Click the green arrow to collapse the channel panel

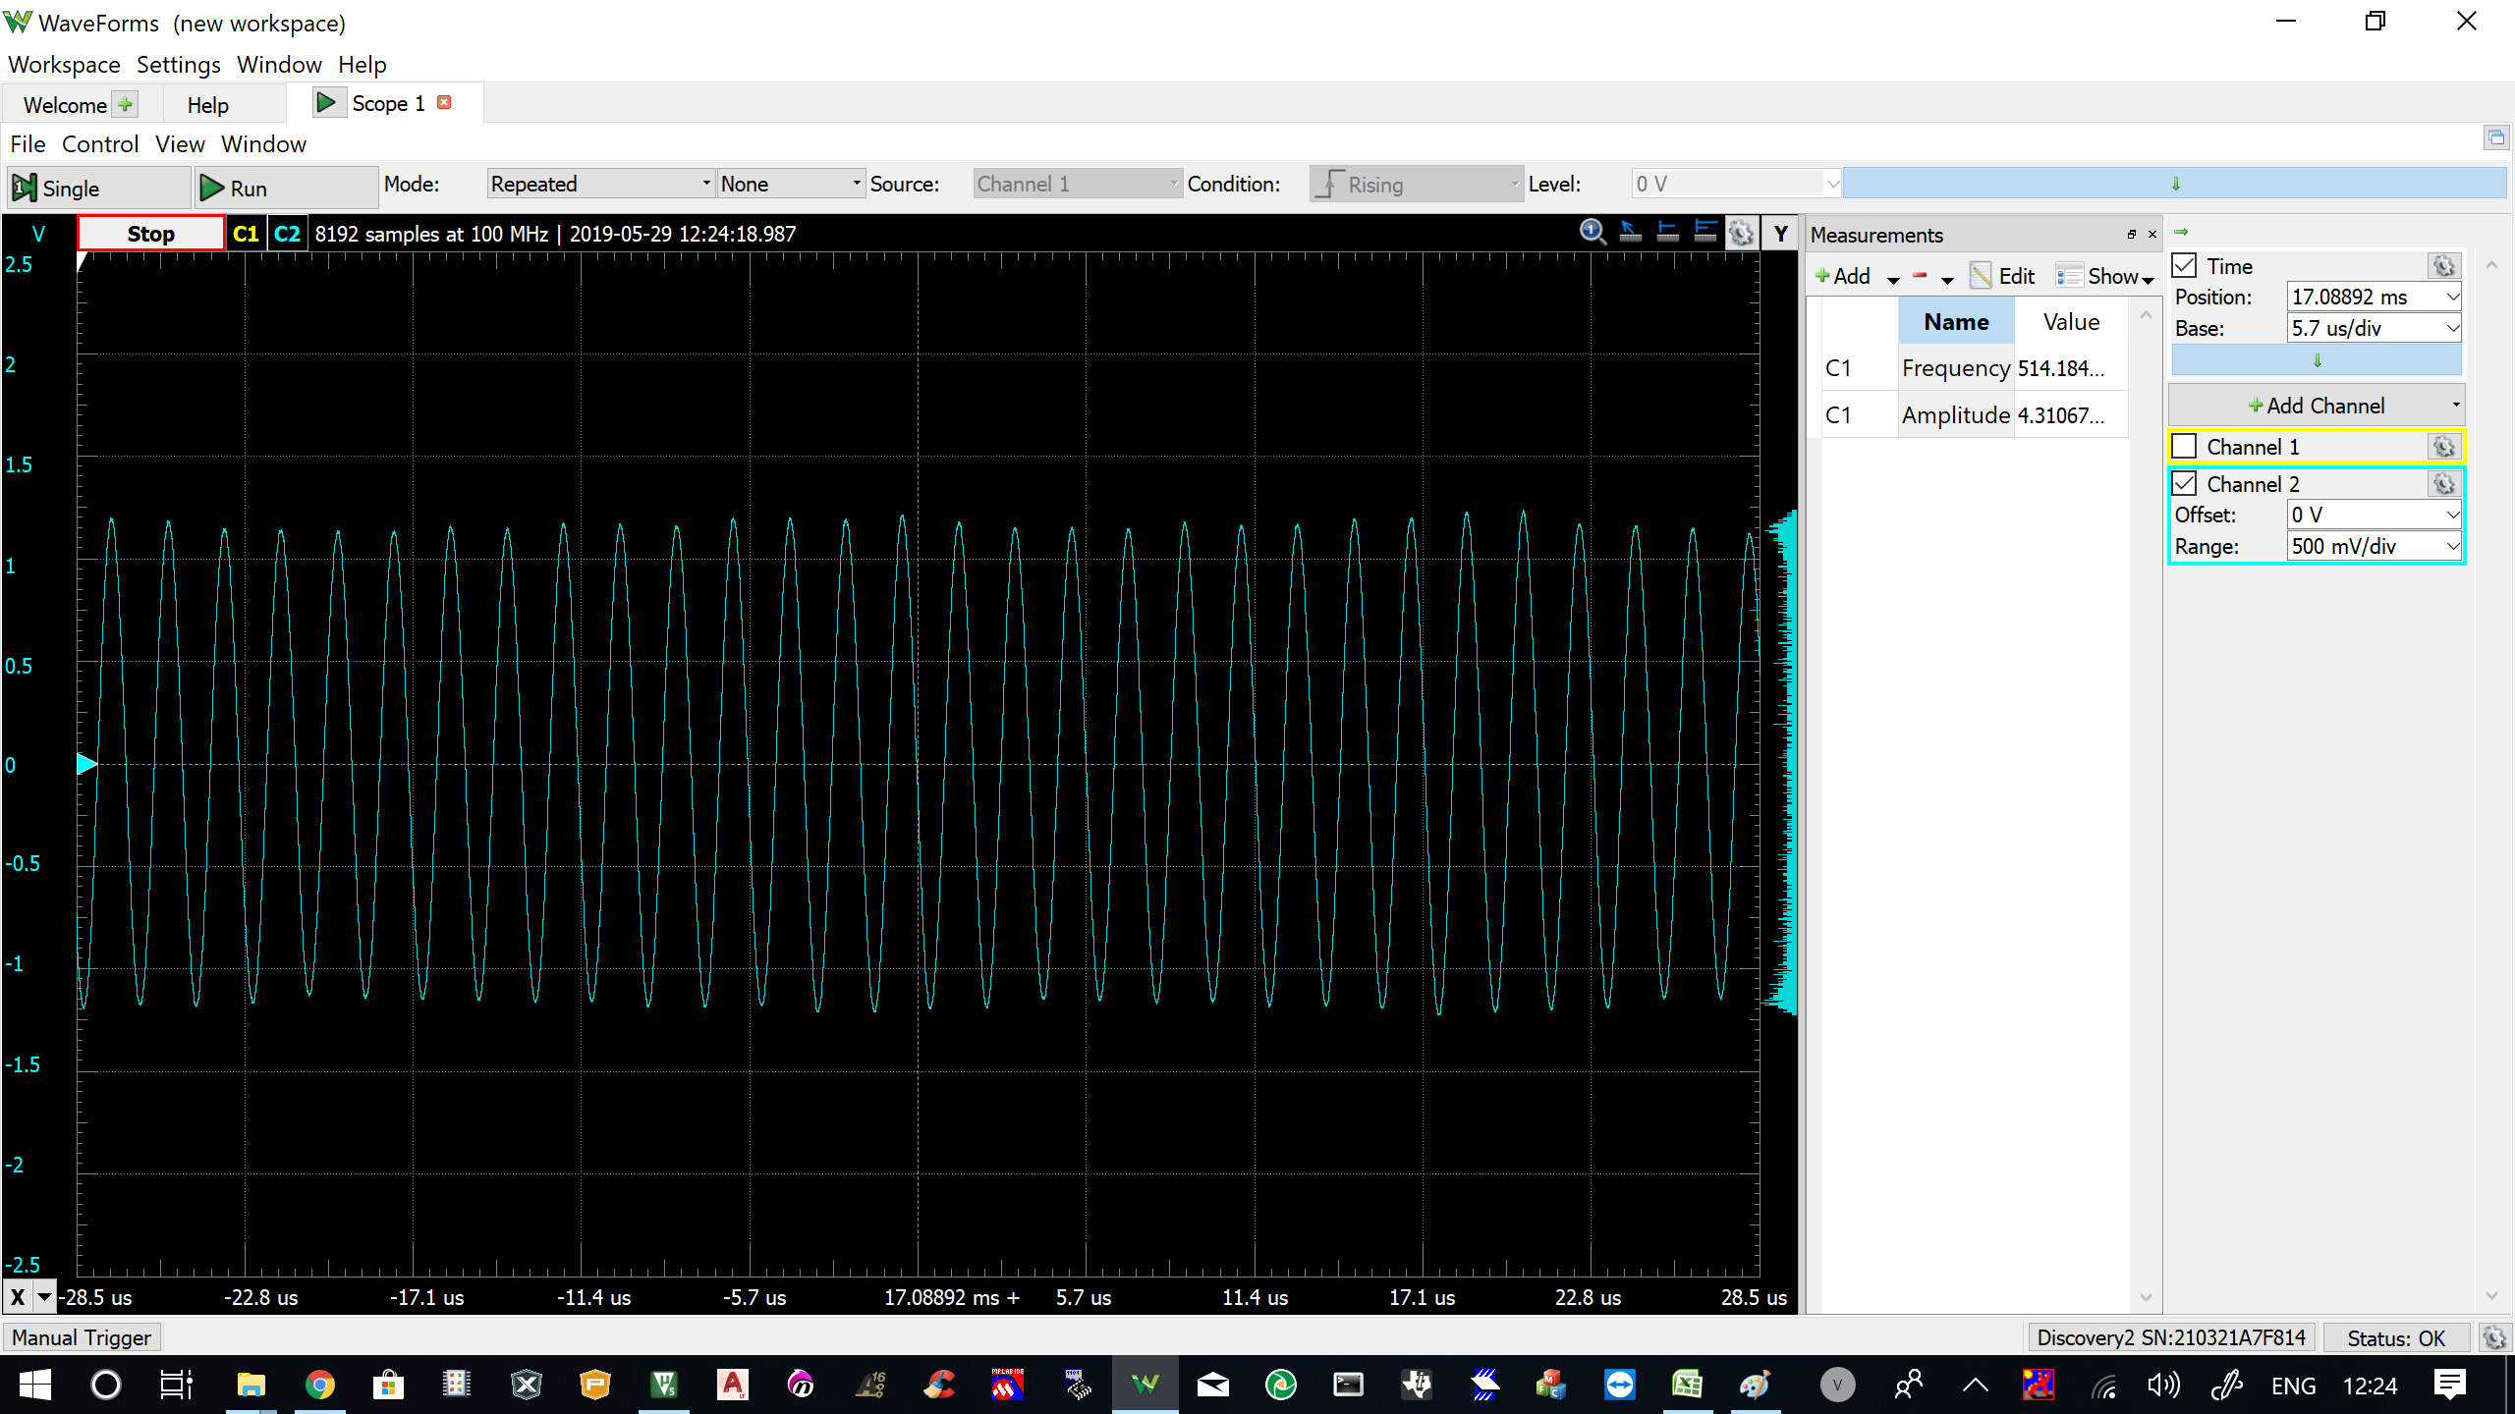[x=2181, y=233]
